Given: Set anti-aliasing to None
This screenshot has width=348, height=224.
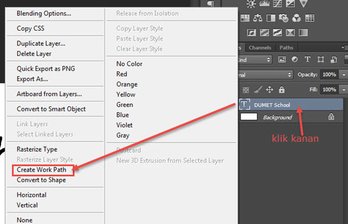Looking at the screenshot, I should (24, 220).
